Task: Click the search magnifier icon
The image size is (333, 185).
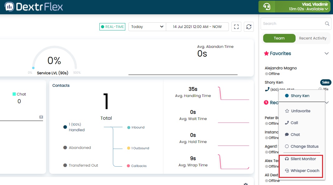Action: click(327, 24)
